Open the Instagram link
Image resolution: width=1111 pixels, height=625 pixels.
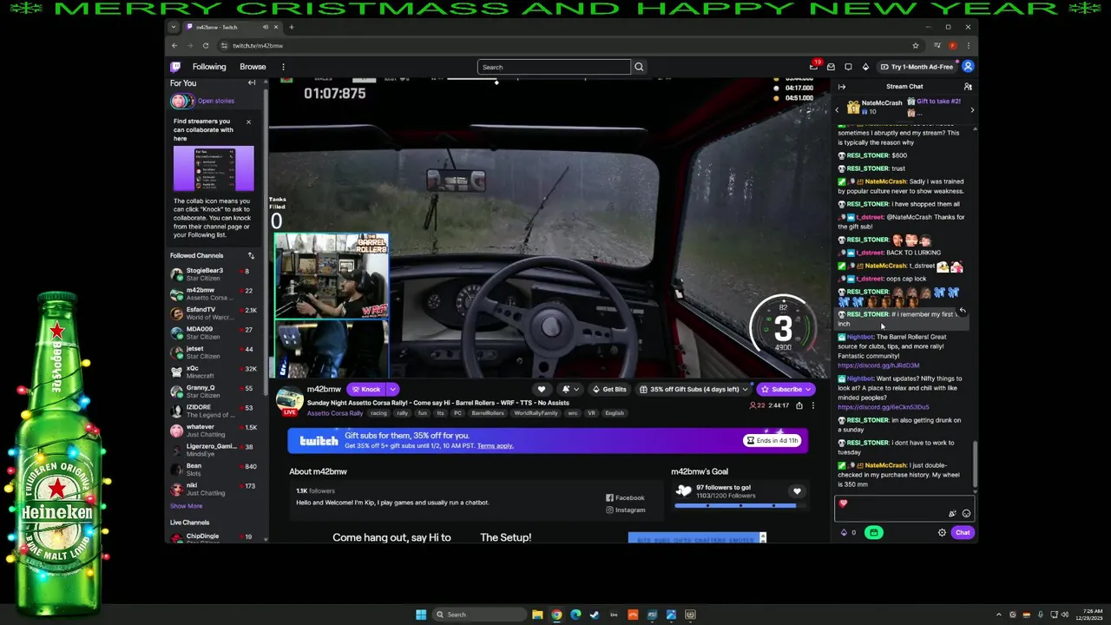pyautogui.click(x=625, y=510)
